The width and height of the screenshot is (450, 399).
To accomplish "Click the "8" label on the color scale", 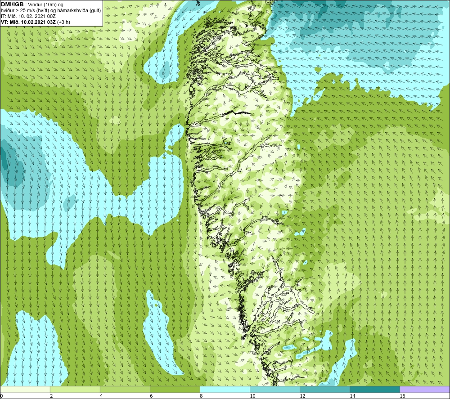I will click(x=201, y=396).
